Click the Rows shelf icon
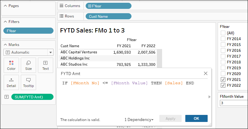 click(x=61, y=16)
